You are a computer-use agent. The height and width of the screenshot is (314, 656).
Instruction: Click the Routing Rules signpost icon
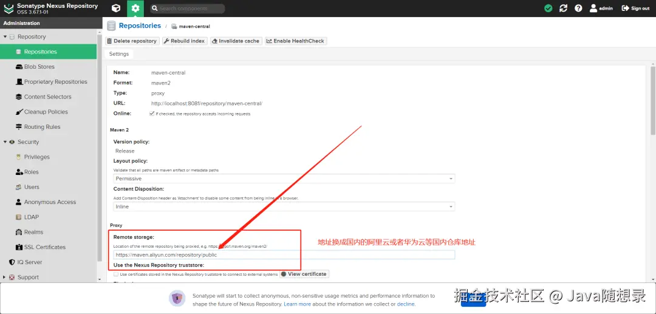tap(19, 127)
